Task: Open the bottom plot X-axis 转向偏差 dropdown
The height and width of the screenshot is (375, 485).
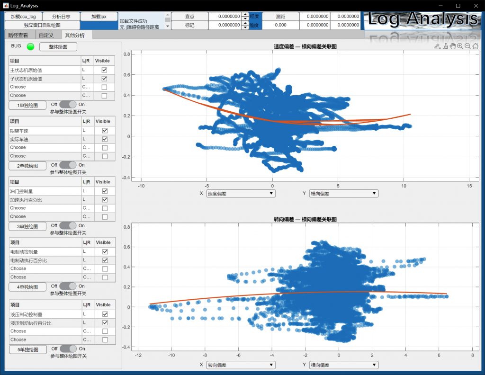Action: click(x=241, y=365)
